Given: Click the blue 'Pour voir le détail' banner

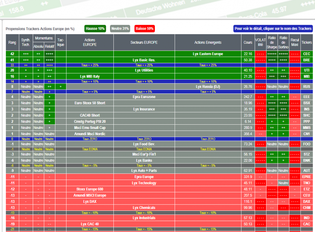Looking at the screenshot, I should tap(273, 29).
